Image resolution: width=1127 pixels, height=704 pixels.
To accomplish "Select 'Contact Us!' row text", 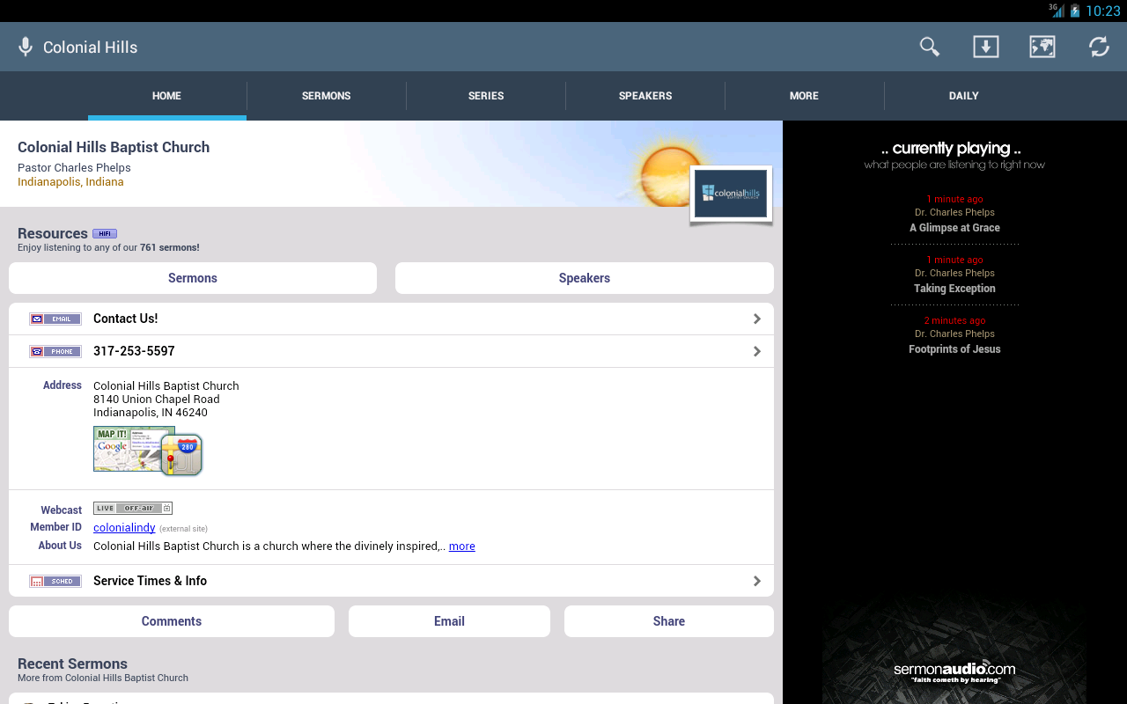I will 126,319.
